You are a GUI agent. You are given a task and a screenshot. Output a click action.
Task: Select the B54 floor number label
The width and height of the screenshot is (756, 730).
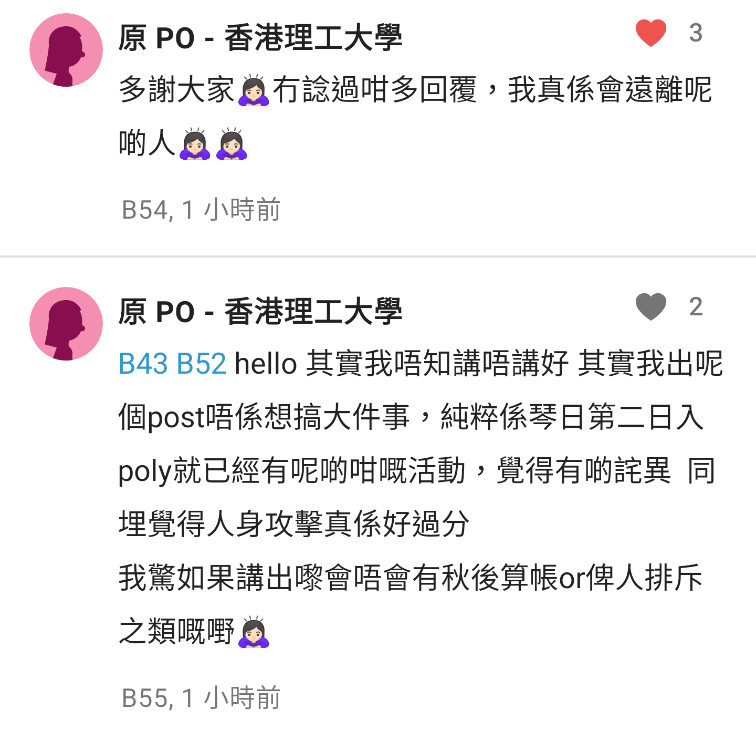click(x=145, y=210)
